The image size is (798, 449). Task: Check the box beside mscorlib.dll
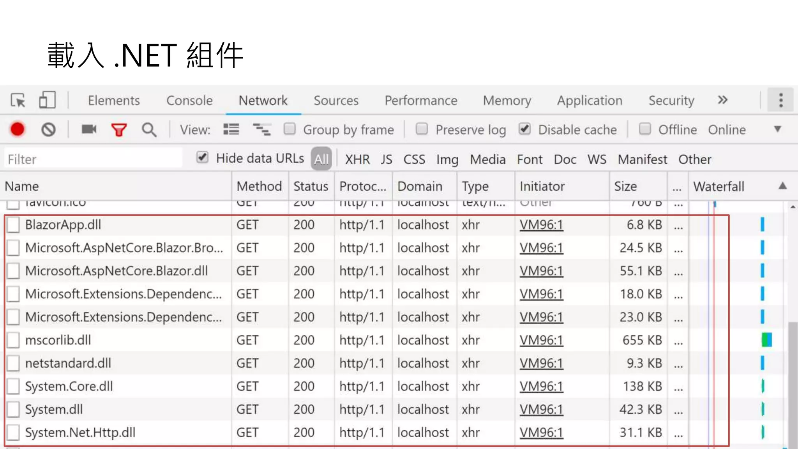(13, 340)
